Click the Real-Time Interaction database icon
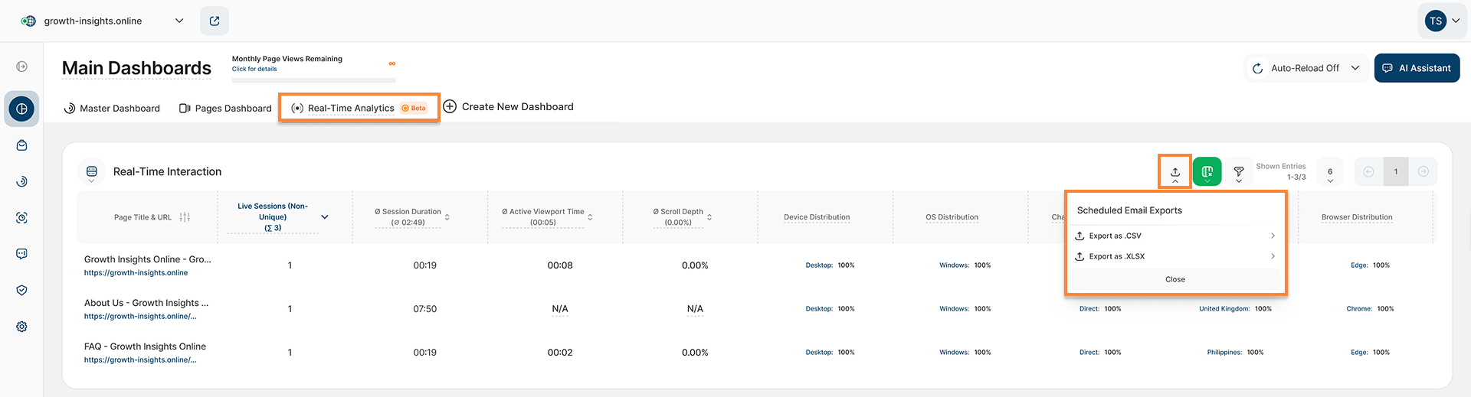Viewport: 1471px width, 397px height. tap(92, 171)
